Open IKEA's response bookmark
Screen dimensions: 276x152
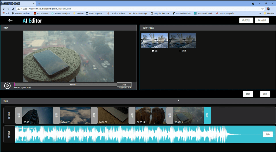tap(95, 13)
